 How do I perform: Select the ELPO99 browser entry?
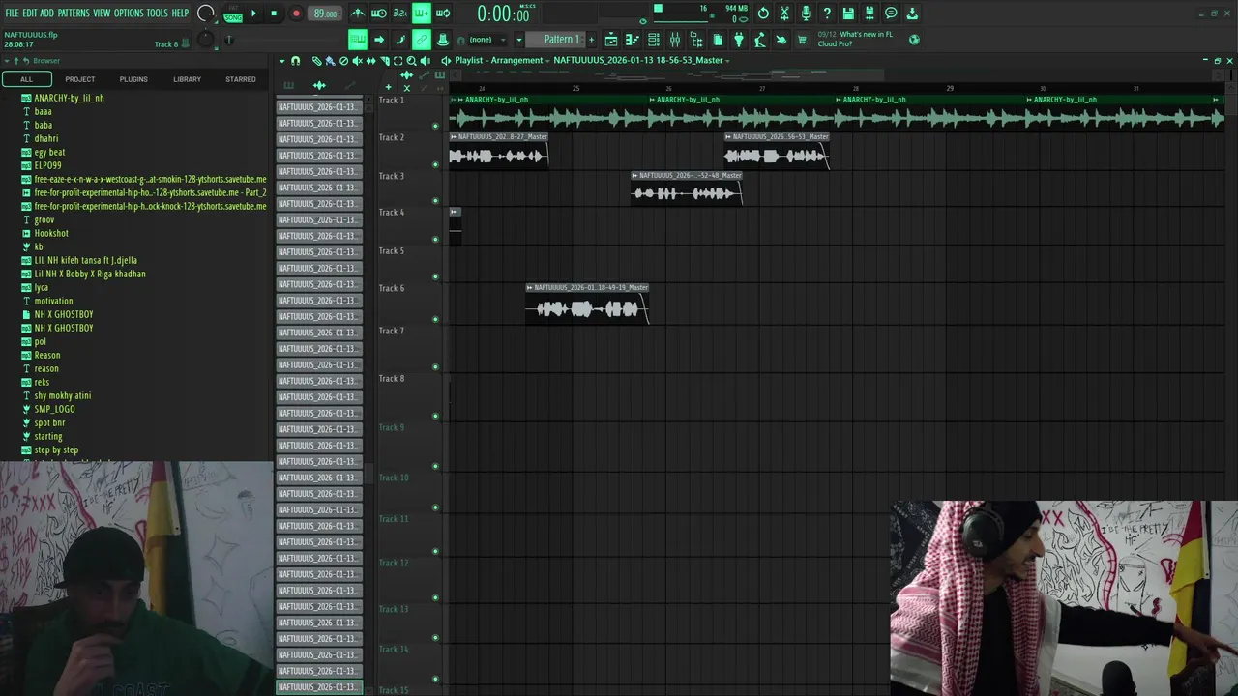tap(47, 165)
